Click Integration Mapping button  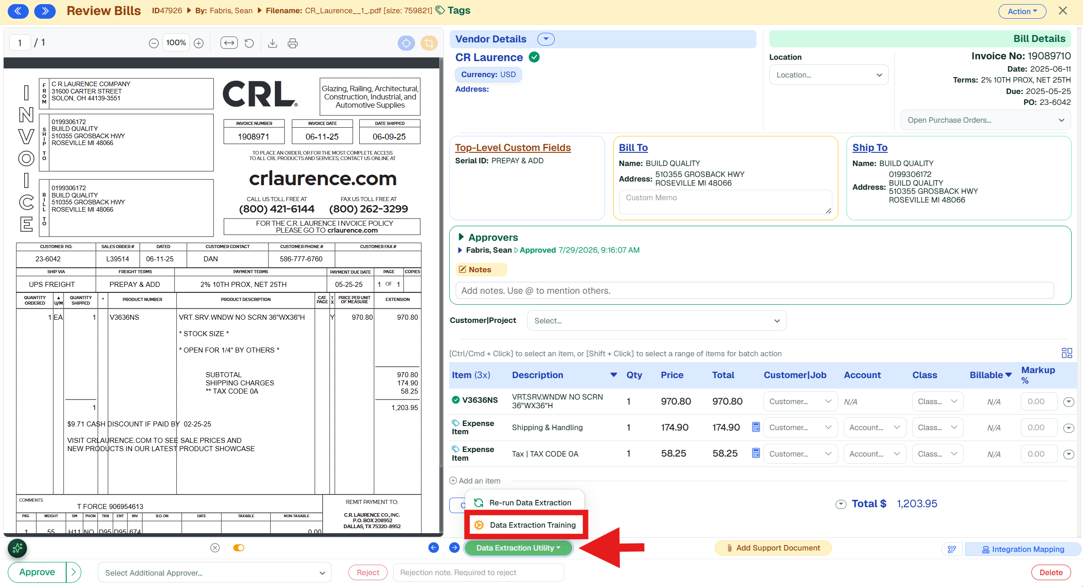[x=1023, y=549]
